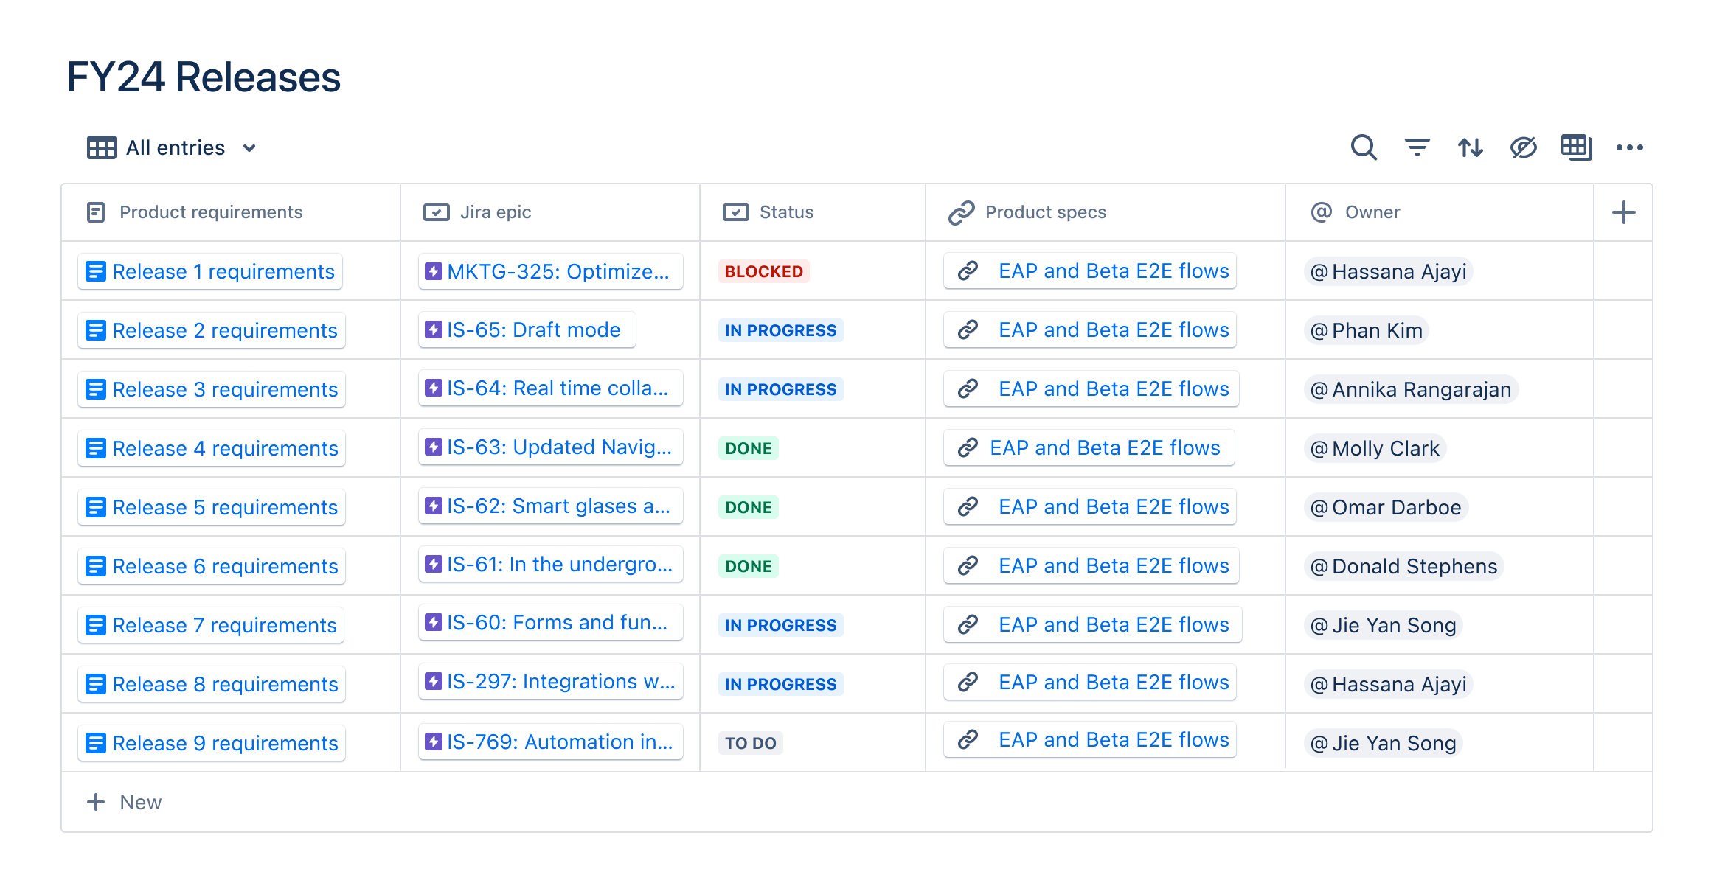
Task: Open the filter icon
Action: [x=1417, y=147]
